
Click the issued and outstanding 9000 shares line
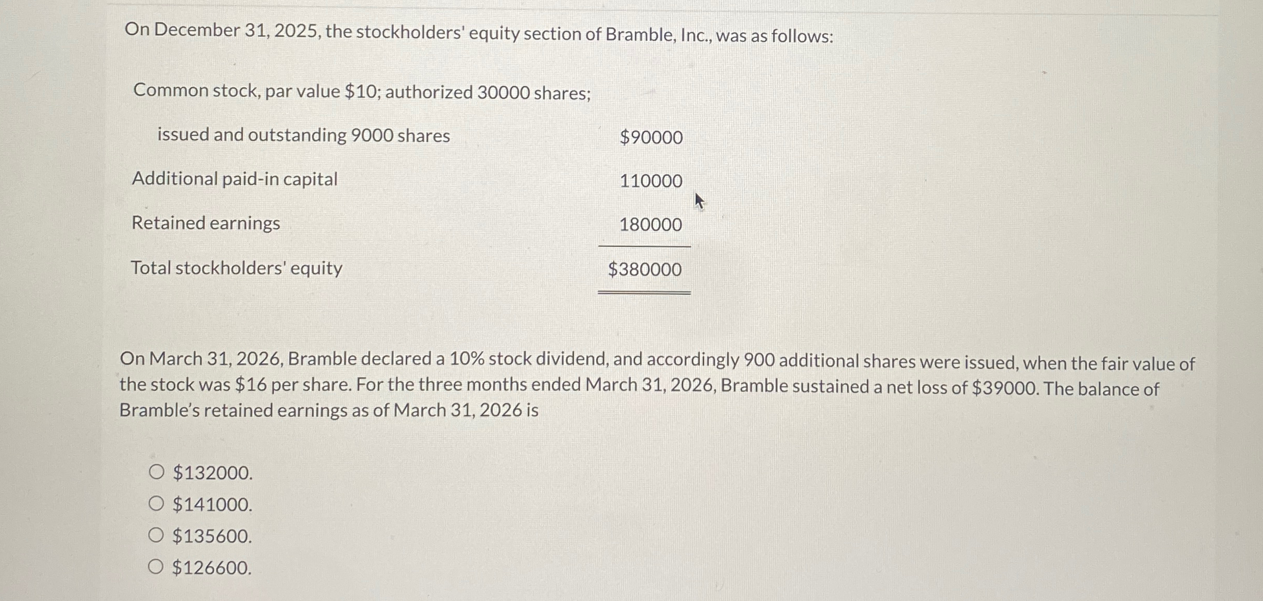[303, 136]
